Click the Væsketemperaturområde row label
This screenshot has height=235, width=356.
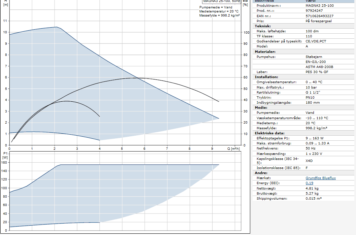coord(279,118)
